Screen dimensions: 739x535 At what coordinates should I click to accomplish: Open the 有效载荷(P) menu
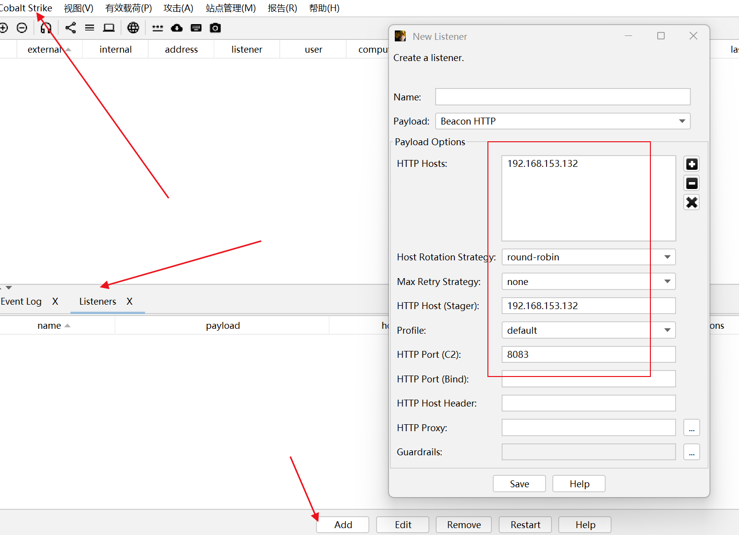[x=129, y=8]
